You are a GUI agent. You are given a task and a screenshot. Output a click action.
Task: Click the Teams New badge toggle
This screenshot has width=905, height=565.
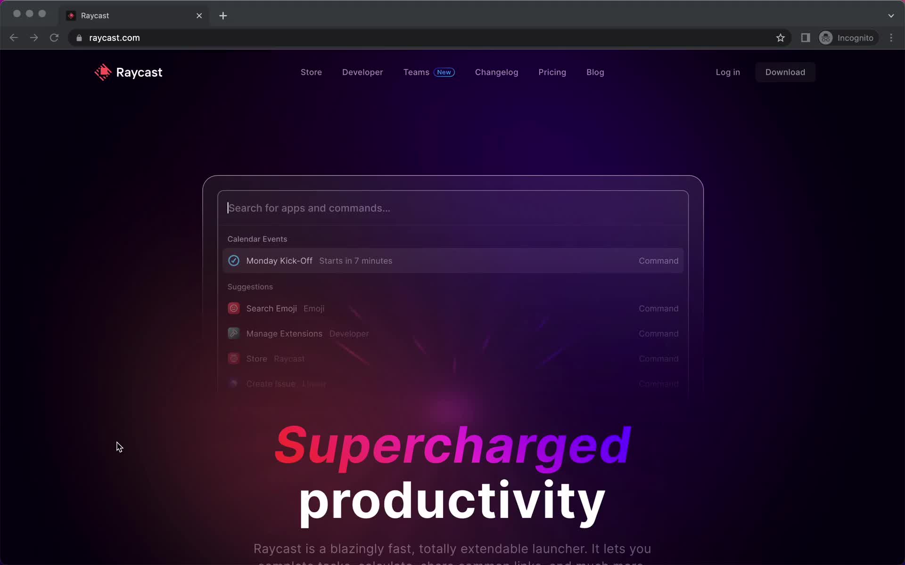444,72
